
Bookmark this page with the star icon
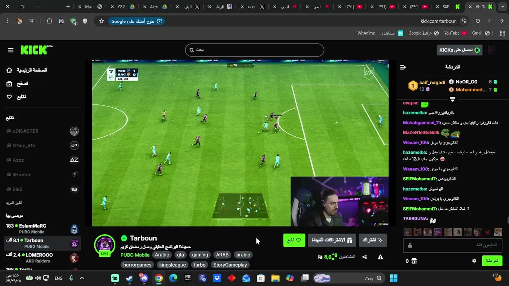[x=101, y=21]
